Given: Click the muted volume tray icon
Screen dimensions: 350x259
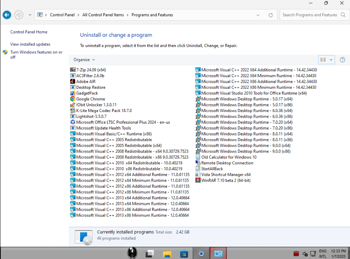Looking at the screenshot, I should (305, 254).
